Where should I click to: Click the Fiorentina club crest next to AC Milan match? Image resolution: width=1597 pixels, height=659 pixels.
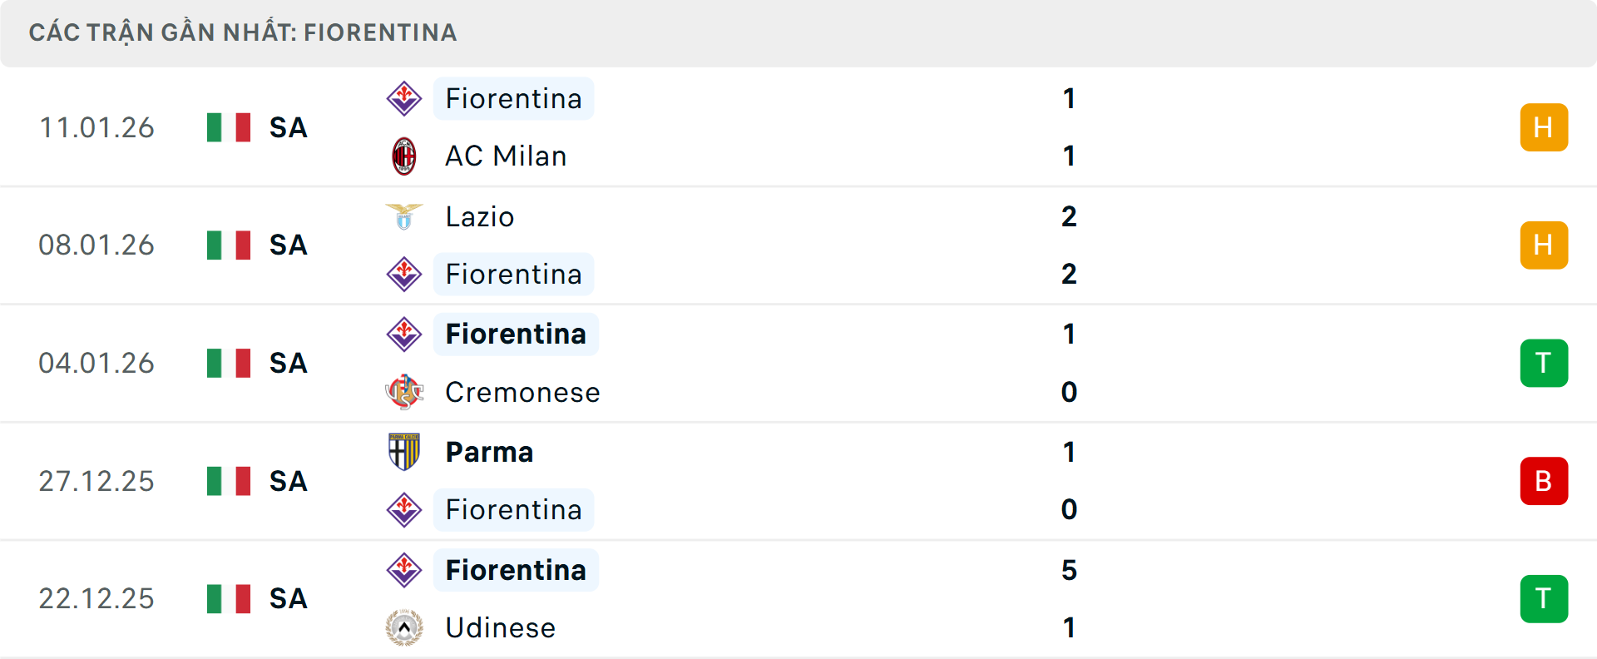(x=403, y=98)
